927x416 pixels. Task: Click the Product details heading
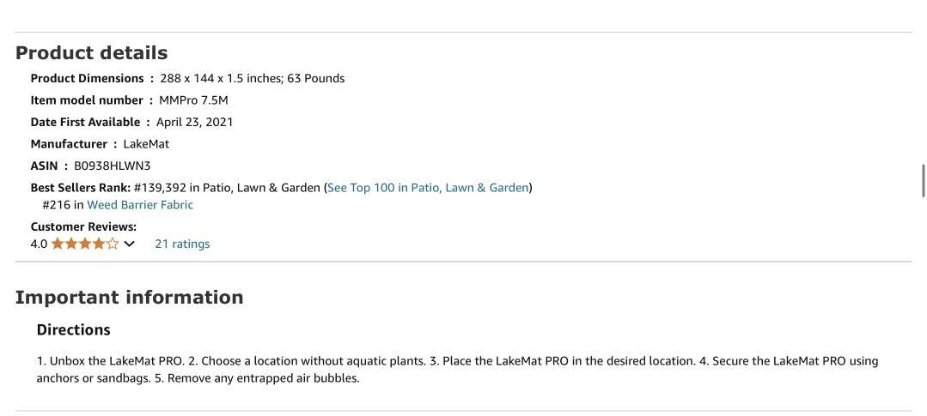click(x=92, y=53)
